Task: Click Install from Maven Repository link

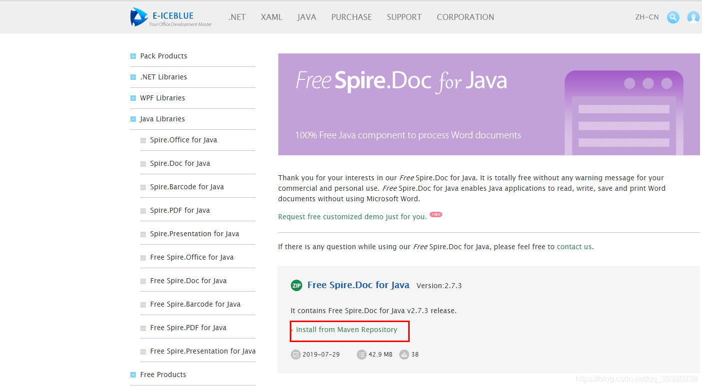Action: click(347, 330)
